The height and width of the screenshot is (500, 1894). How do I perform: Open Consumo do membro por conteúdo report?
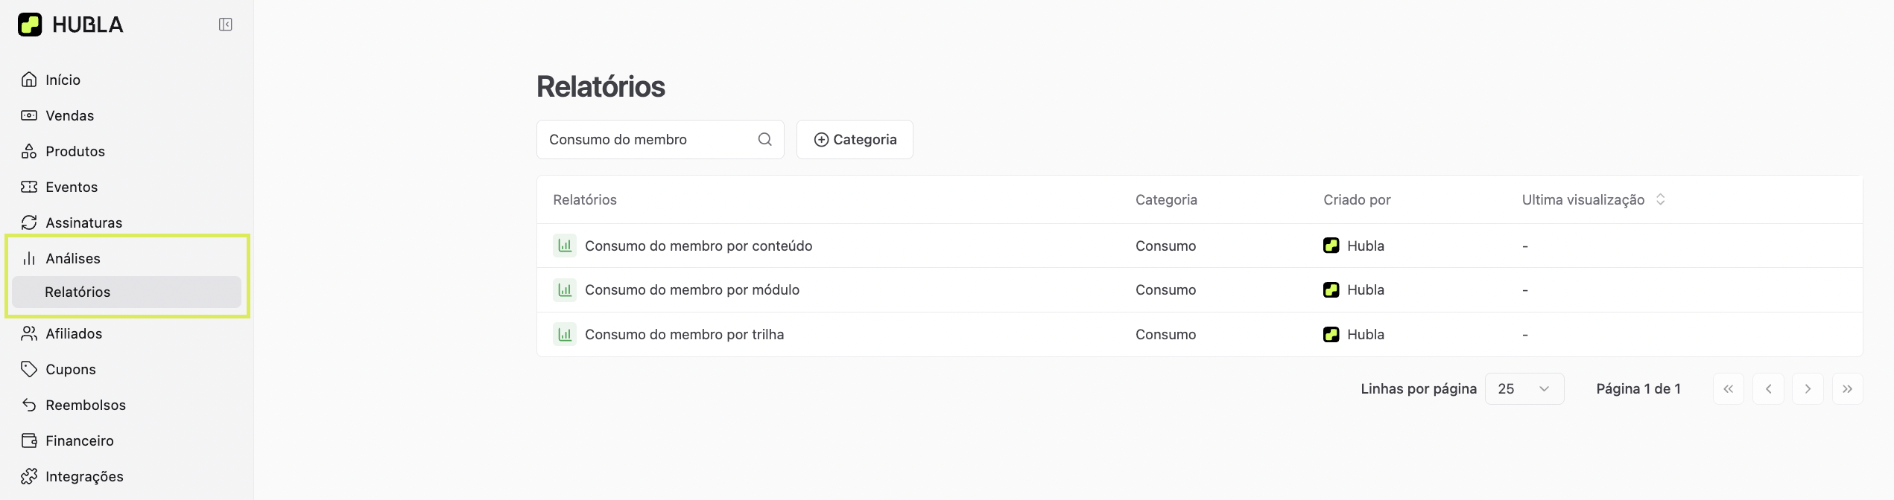698,246
